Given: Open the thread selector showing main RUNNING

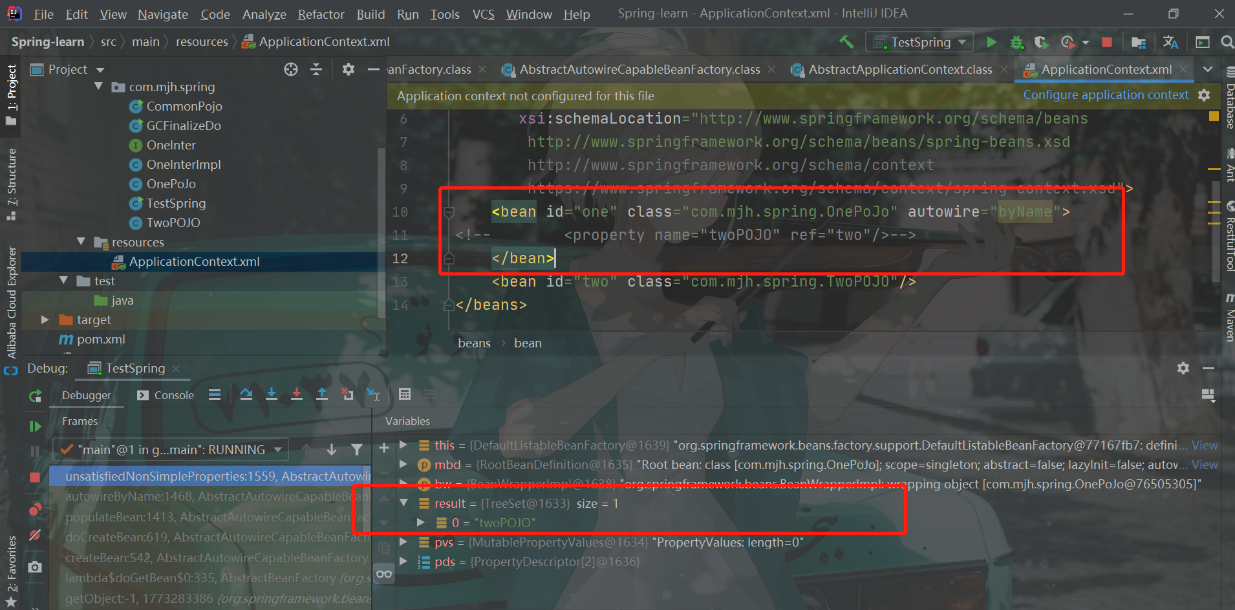Looking at the screenshot, I should point(171,450).
